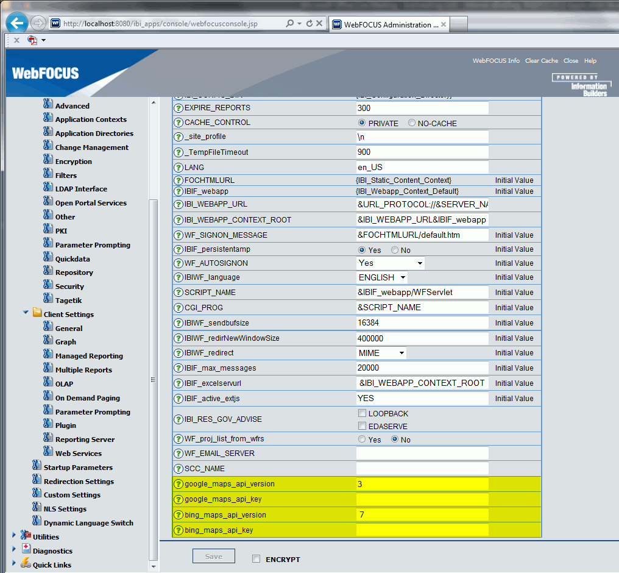Expand the Diagnostics tree node
This screenshot has width=619, height=573.
click(14, 549)
